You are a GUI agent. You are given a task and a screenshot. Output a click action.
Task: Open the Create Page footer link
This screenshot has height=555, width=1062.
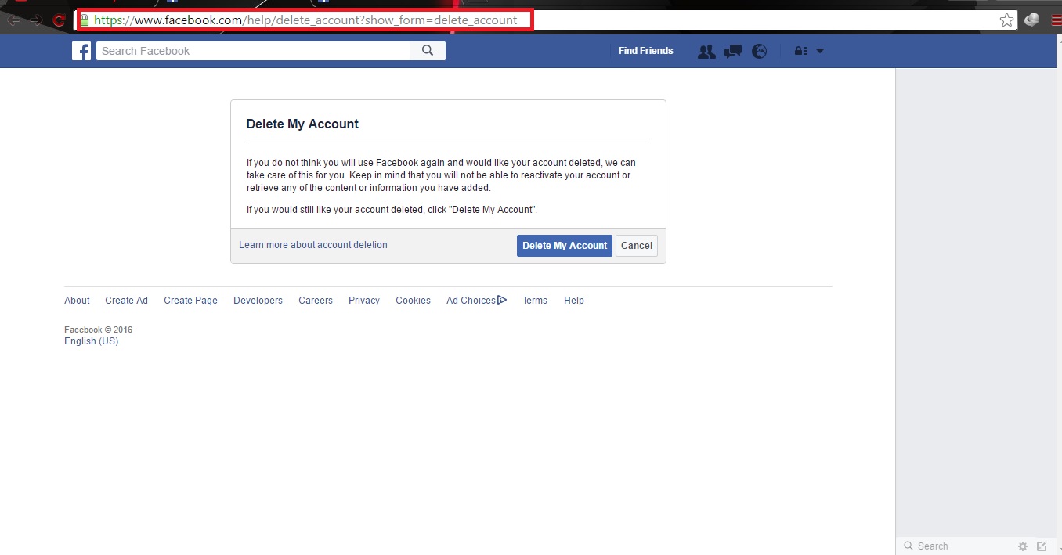(190, 301)
